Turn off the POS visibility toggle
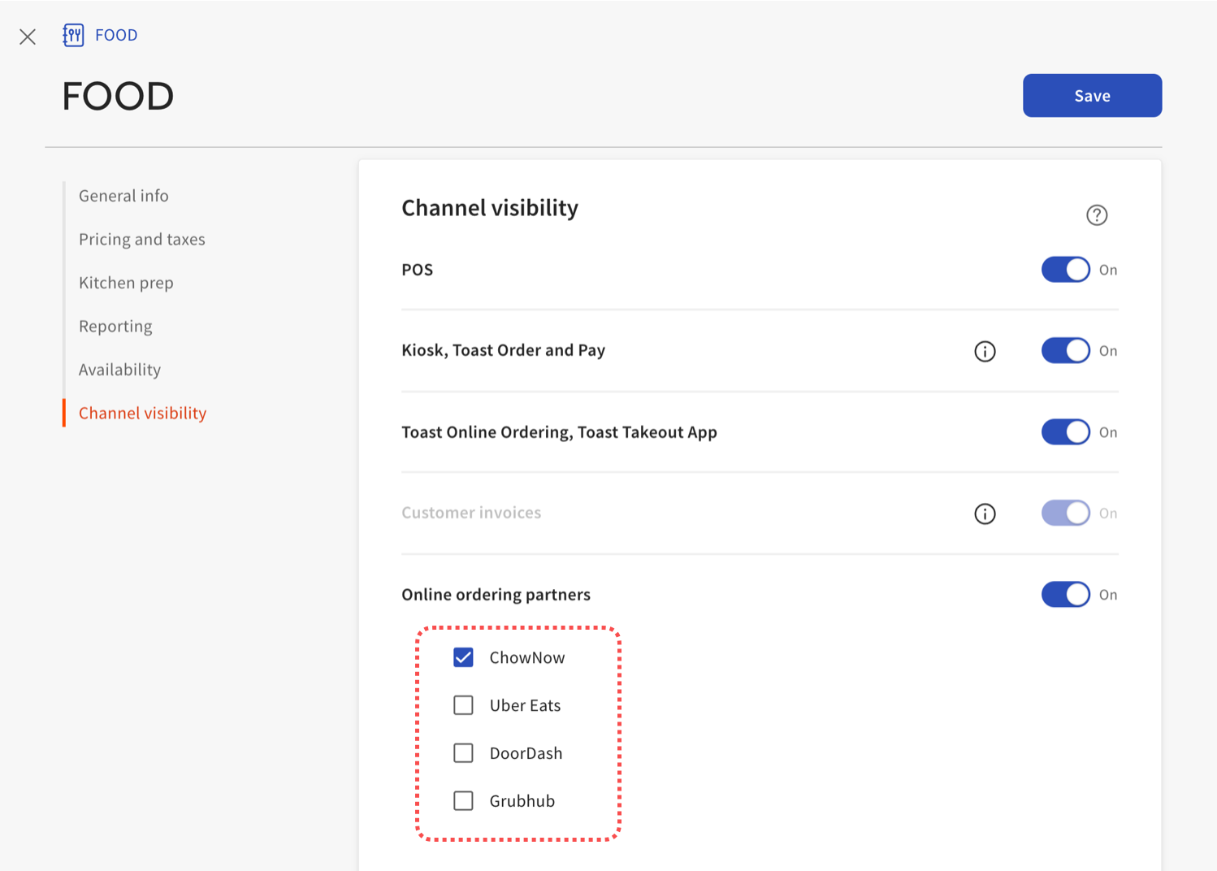1217x871 pixels. [1065, 270]
